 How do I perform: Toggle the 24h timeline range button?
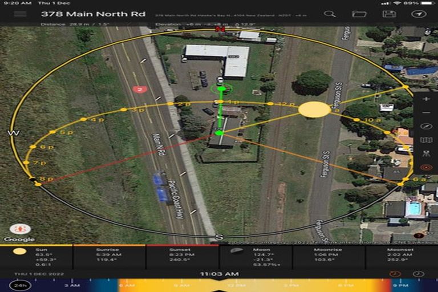20,285
